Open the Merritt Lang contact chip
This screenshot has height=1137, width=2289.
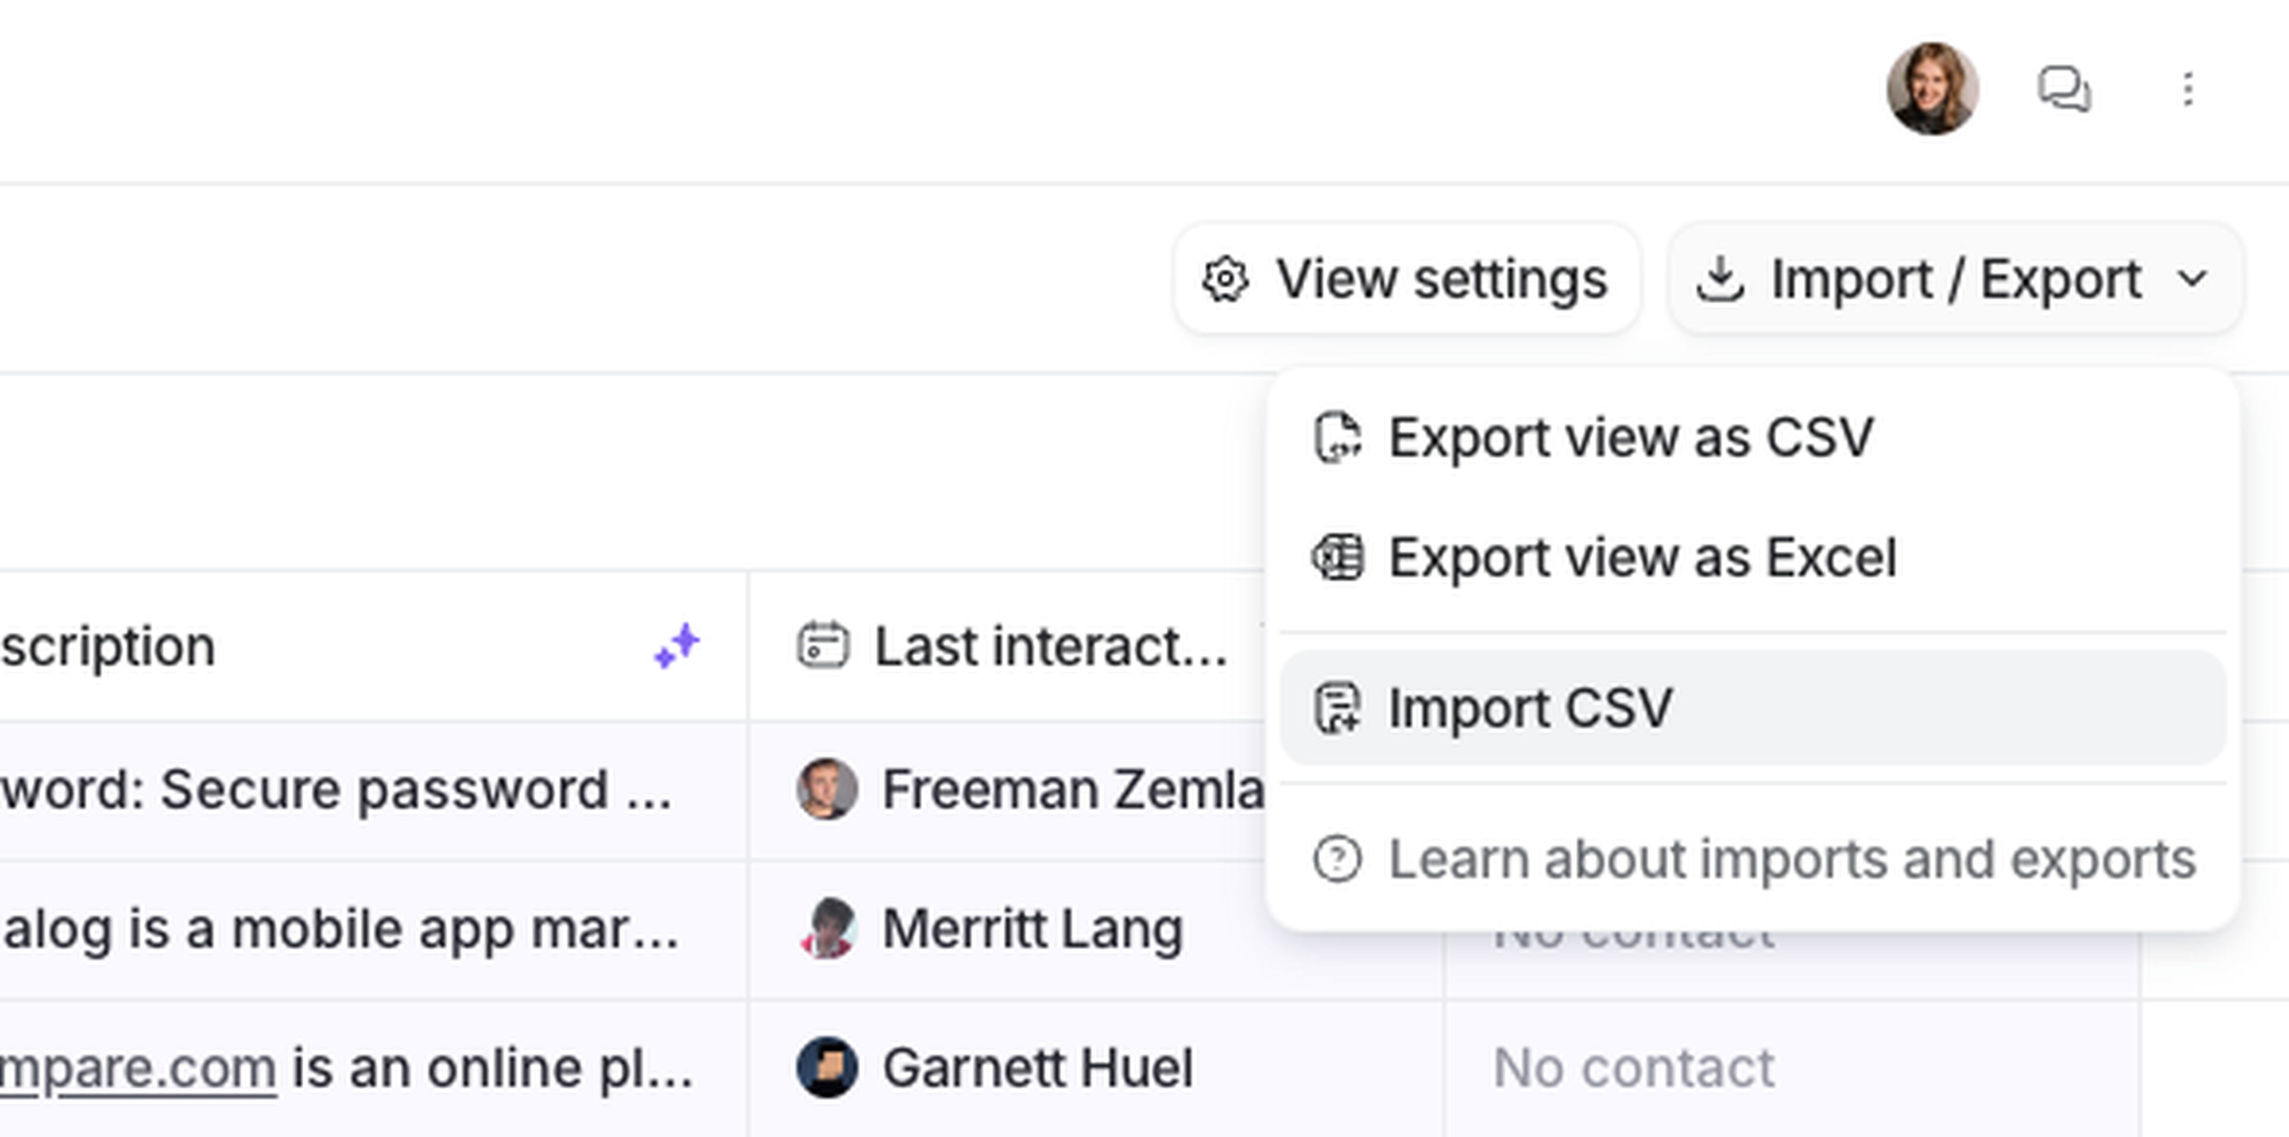coord(1031,929)
